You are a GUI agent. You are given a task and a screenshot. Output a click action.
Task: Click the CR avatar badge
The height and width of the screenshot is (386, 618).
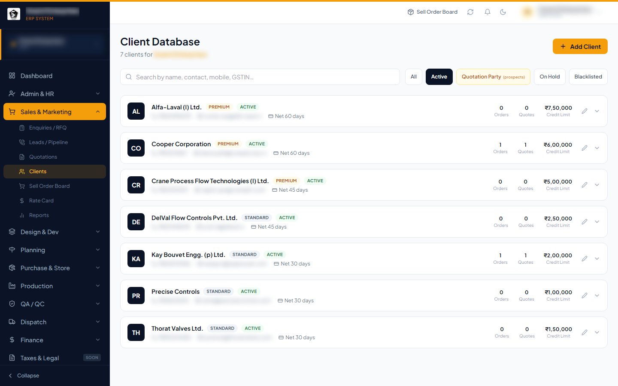[136, 185]
